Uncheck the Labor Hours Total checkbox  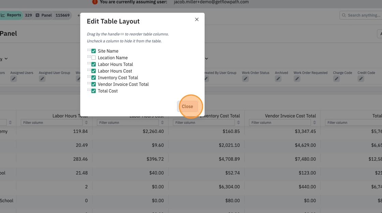pyautogui.click(x=93, y=64)
